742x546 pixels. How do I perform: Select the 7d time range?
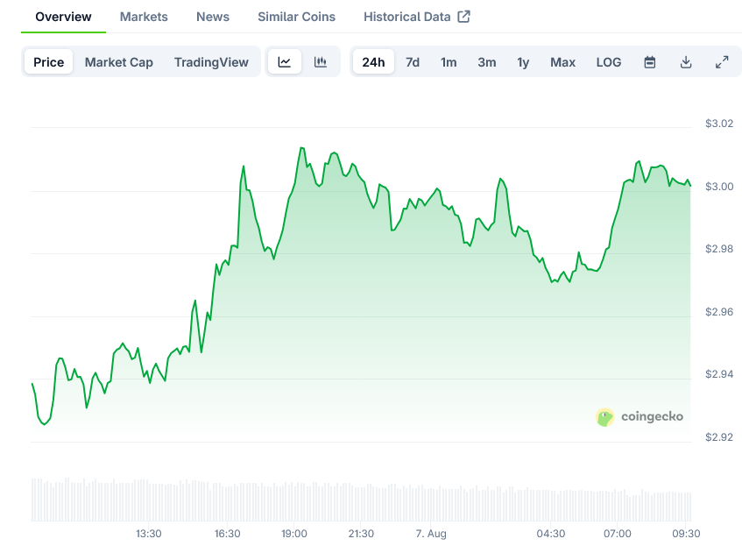point(413,62)
